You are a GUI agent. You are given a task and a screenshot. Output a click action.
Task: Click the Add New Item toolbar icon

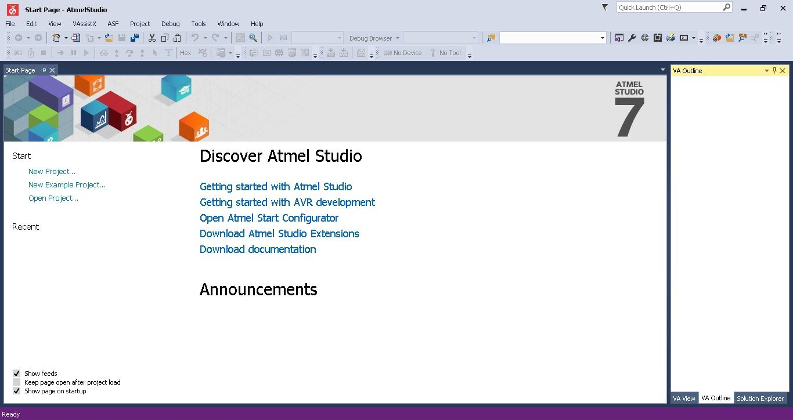75,38
